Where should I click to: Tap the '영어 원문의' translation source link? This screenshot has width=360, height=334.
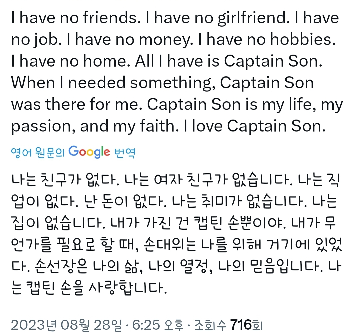(38, 153)
